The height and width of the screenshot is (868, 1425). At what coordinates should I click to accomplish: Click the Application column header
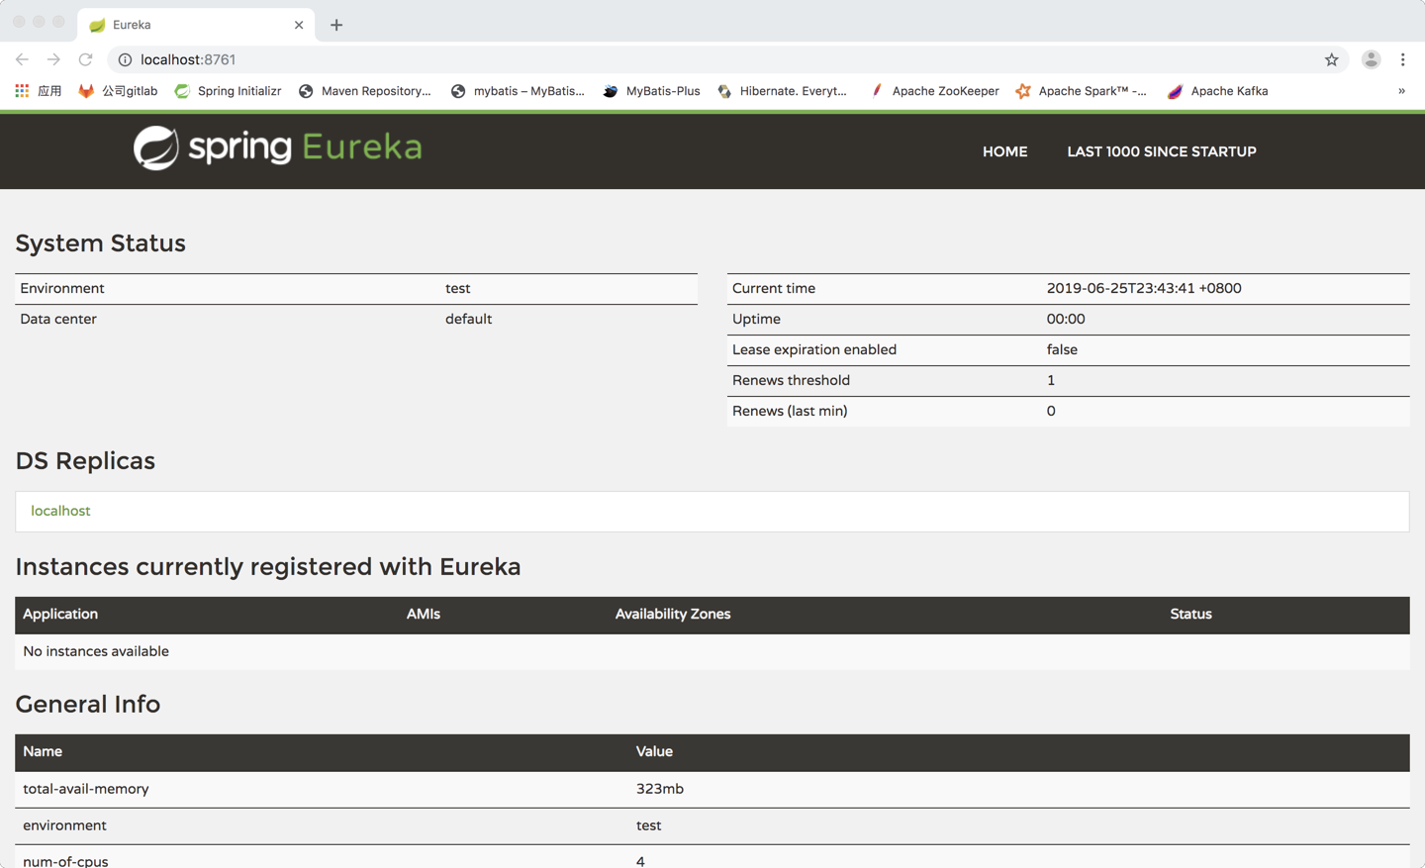pos(60,614)
